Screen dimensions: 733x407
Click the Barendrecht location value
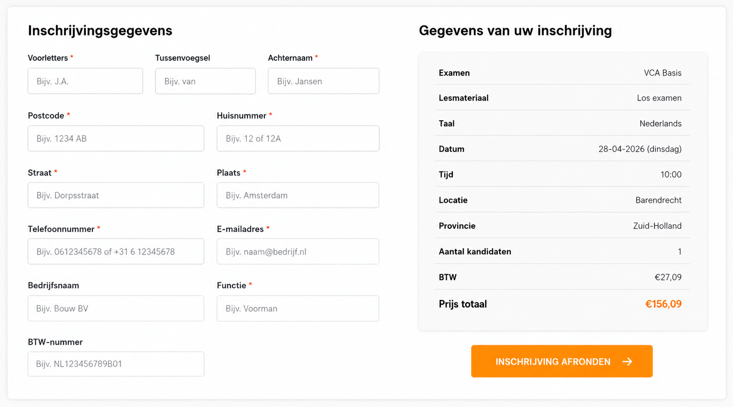[658, 200]
